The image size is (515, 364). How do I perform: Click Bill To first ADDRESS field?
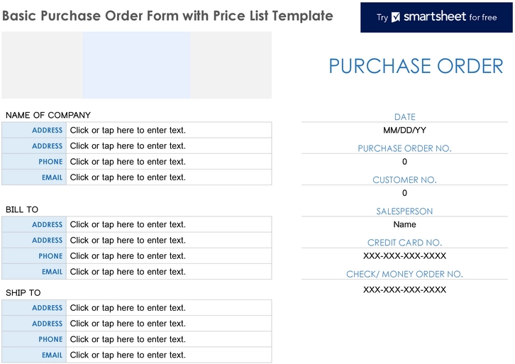[x=168, y=225]
